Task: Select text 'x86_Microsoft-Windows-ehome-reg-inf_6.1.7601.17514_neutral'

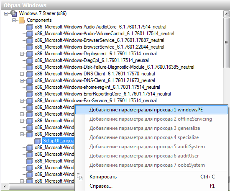Action: pos(97,87)
